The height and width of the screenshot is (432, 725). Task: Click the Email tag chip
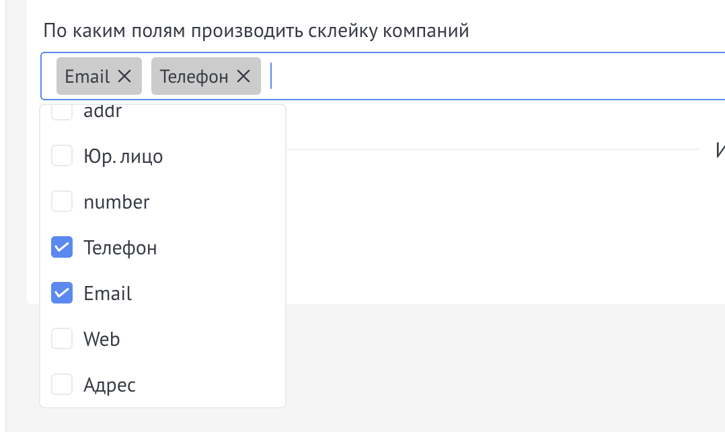pyautogui.click(x=87, y=76)
